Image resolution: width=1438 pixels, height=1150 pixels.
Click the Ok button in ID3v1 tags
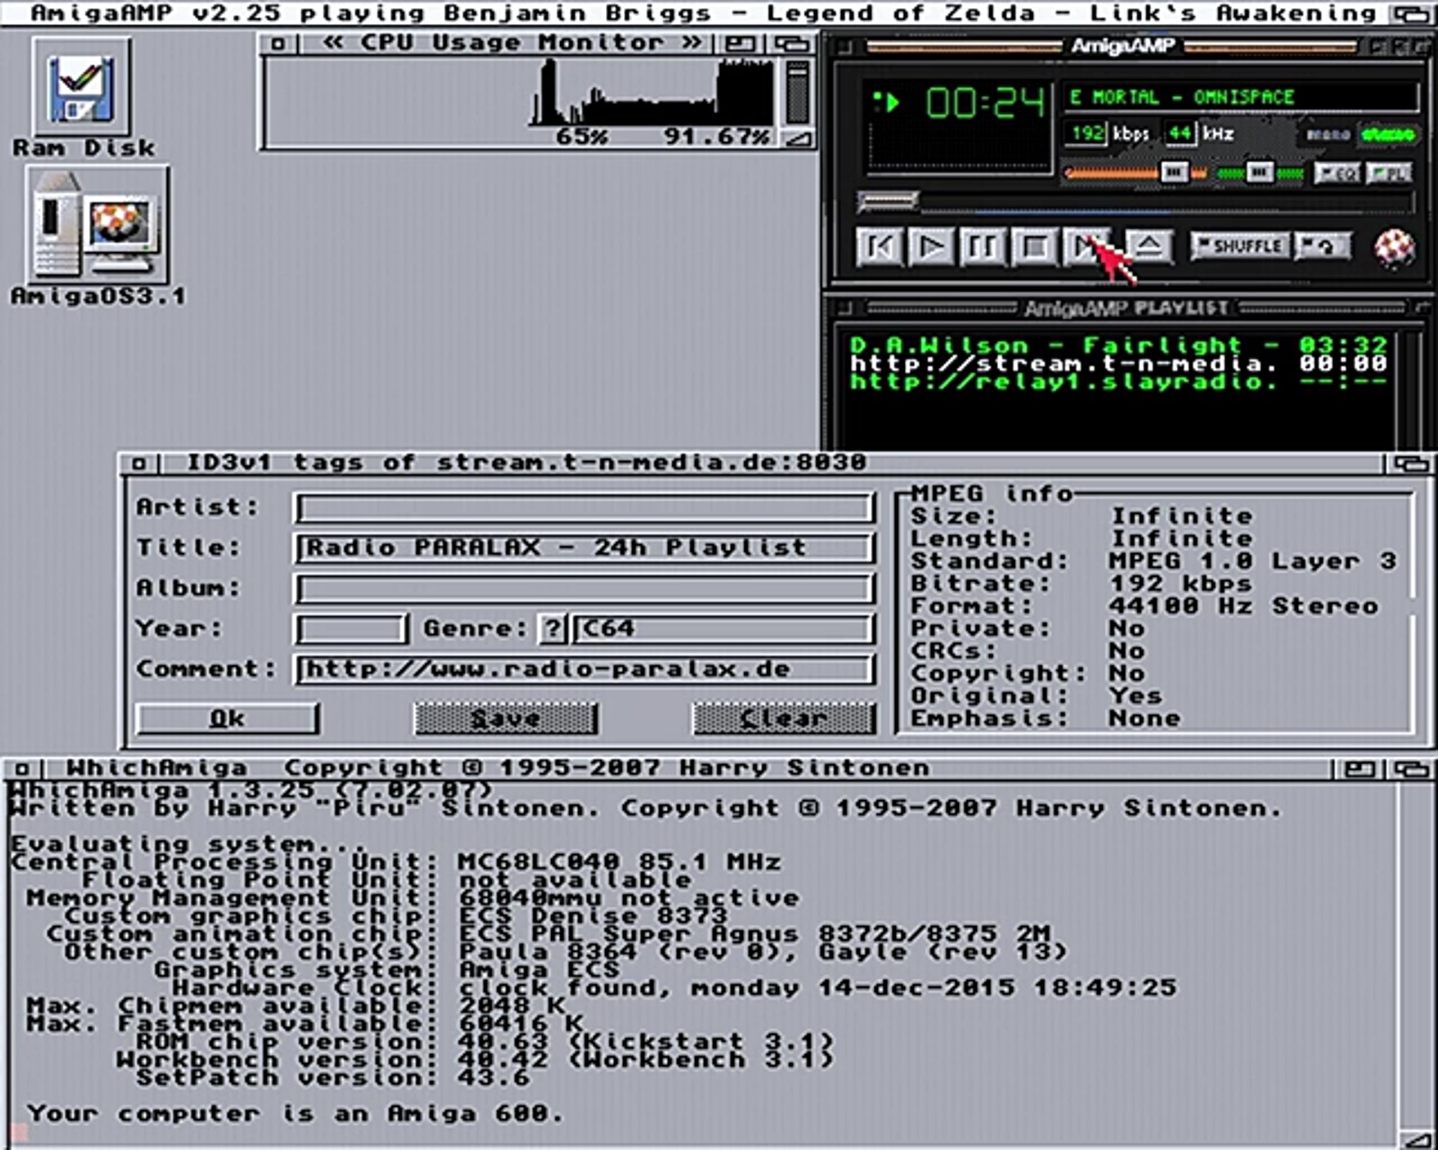[x=228, y=719]
